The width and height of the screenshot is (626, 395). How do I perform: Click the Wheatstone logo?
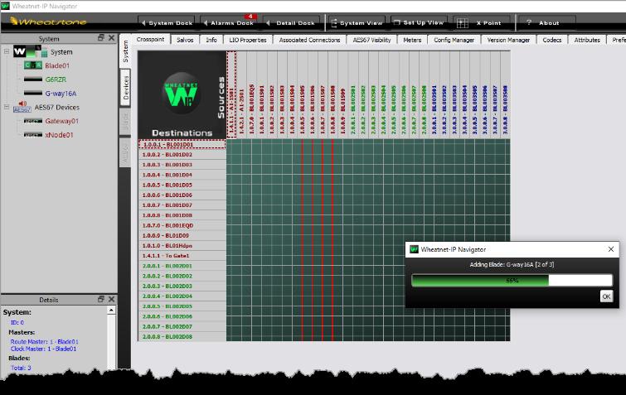48,22
